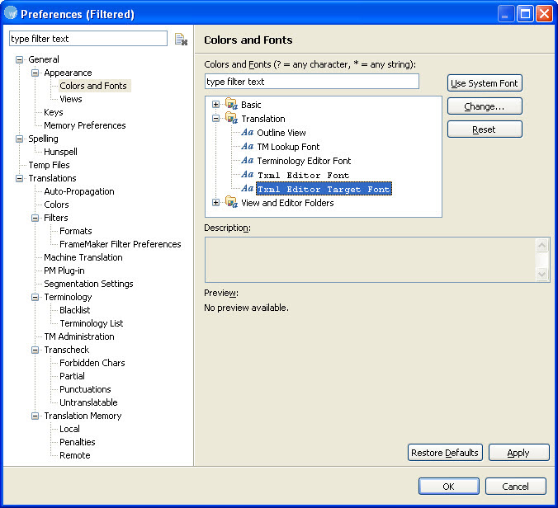Click the Colors and Fonts filter text field
The height and width of the screenshot is (508, 558).
(311, 82)
